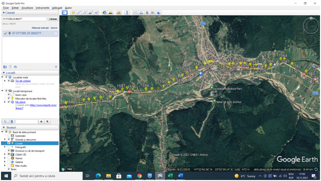Toggle the sunlight across landscape tool
The height and width of the screenshot is (181, 321).
tap(111, 13)
